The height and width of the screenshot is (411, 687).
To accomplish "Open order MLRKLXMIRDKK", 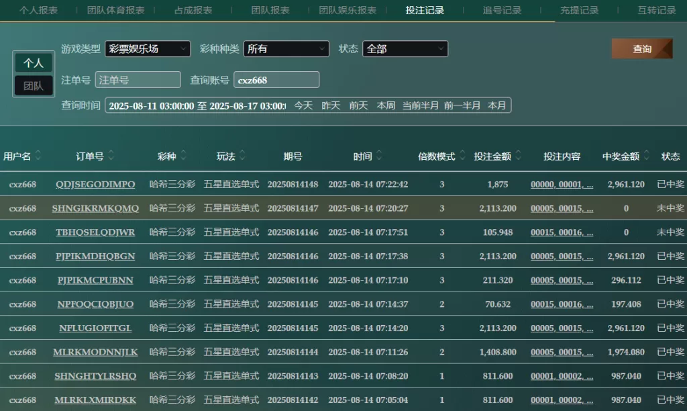I will coord(95,400).
